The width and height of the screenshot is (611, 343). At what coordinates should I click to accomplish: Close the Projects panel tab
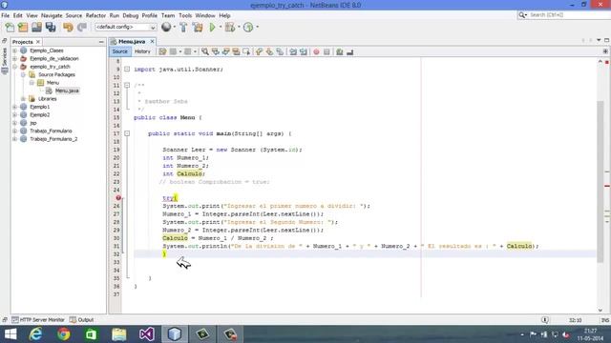(38, 42)
